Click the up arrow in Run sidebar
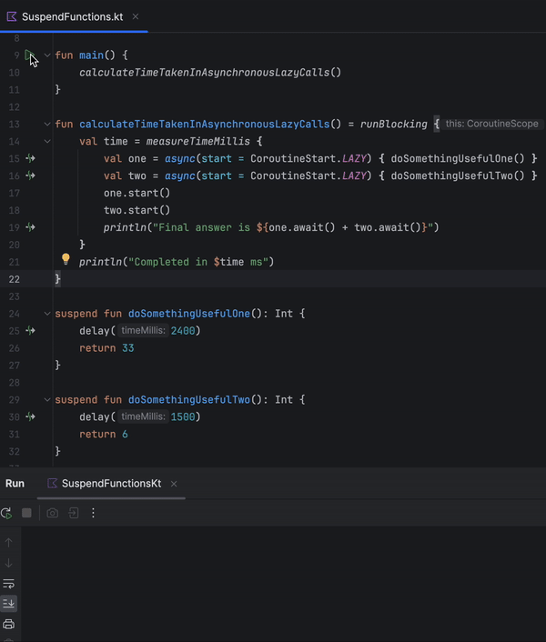 coord(9,543)
